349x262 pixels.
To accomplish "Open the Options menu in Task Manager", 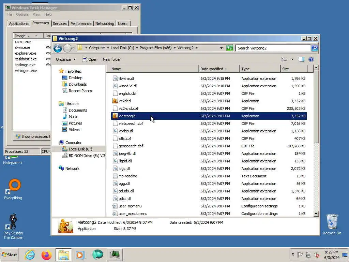I will pos(22,14).
